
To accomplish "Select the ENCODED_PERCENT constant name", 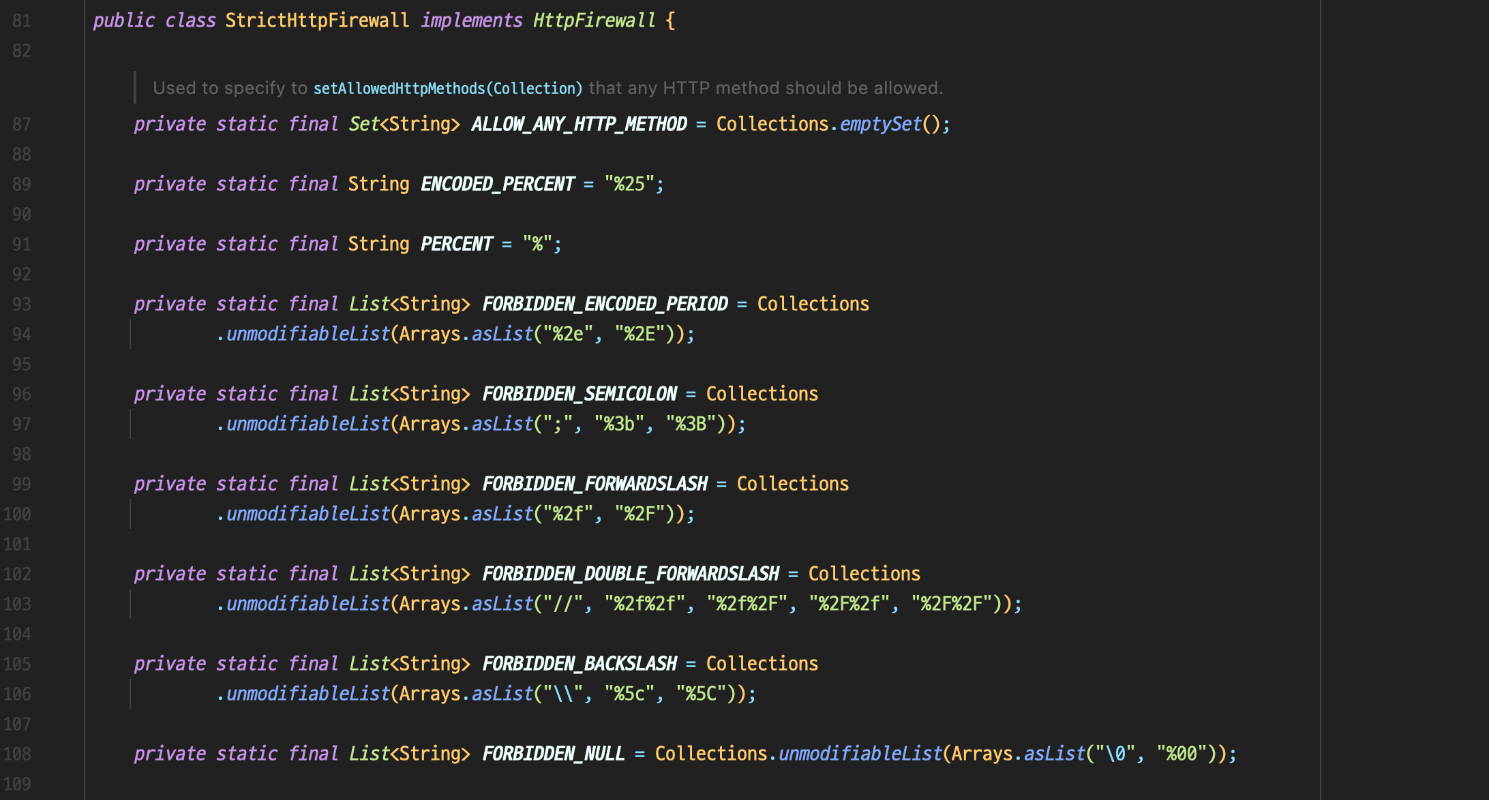I will (x=497, y=184).
